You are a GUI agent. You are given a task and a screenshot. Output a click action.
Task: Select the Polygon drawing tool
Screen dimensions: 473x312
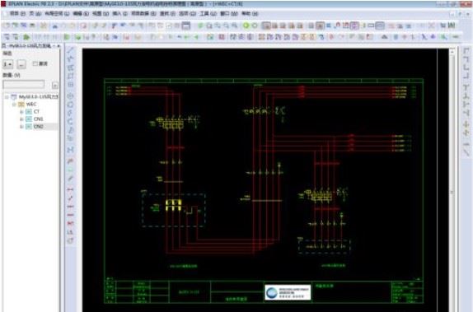pos(71,68)
